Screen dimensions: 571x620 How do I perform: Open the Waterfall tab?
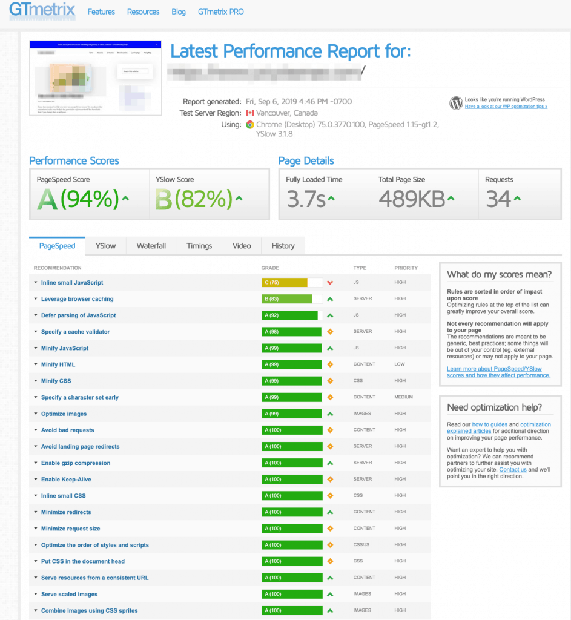pos(151,246)
